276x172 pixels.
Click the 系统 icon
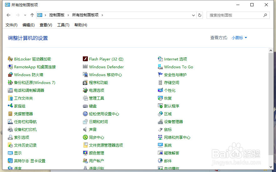(160, 145)
